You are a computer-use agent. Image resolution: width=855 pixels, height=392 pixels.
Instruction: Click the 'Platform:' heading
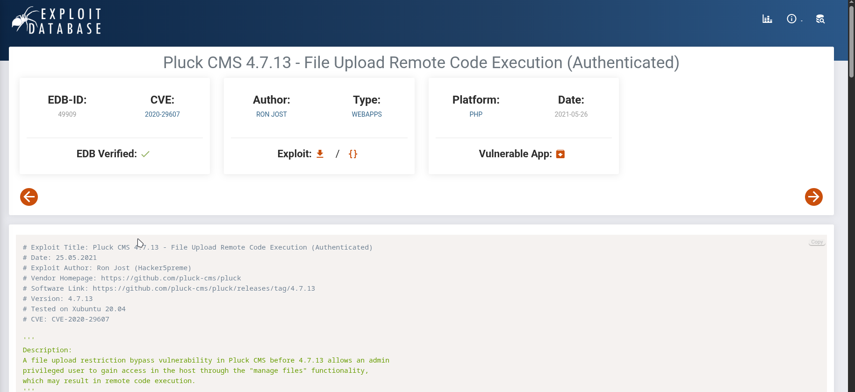476,100
